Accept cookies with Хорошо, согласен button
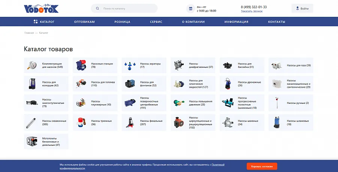The height and width of the screenshot is (172, 338). tap(262, 166)
